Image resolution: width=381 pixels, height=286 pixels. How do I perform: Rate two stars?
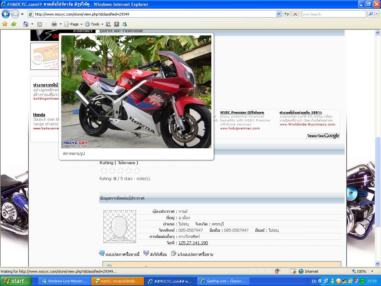[x=112, y=170]
